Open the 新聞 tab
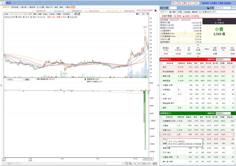 pyautogui.click(x=180, y=12)
